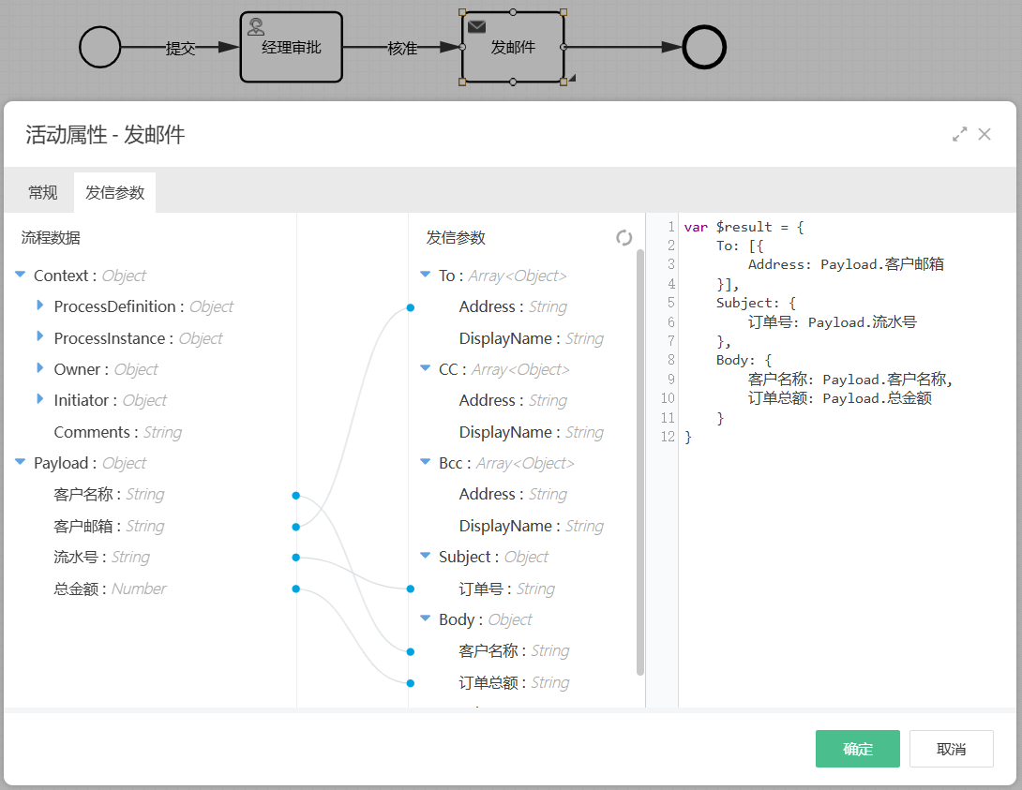The height and width of the screenshot is (790, 1022).
Task: Click the connector dot beside 订单号 parameter
Action: click(410, 589)
